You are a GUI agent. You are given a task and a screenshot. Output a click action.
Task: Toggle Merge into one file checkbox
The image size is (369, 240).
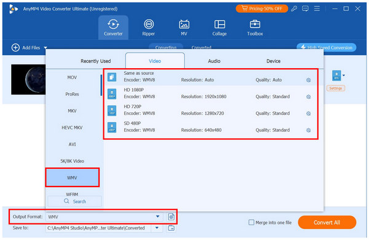pos(252,222)
